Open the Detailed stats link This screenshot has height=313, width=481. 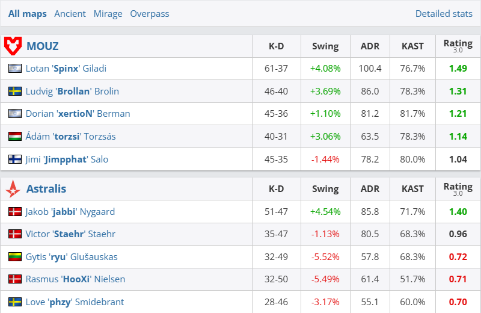point(444,13)
